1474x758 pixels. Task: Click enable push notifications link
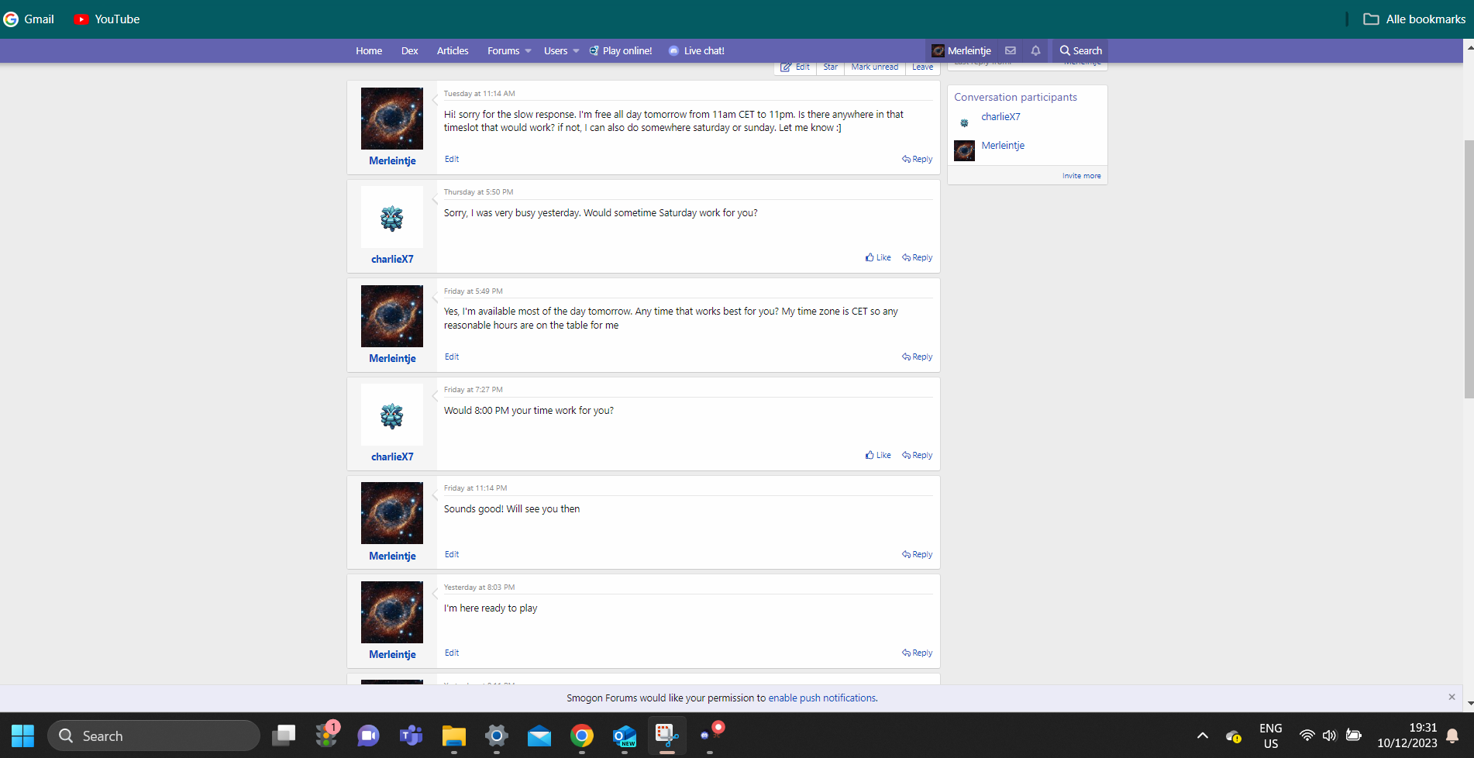821,698
